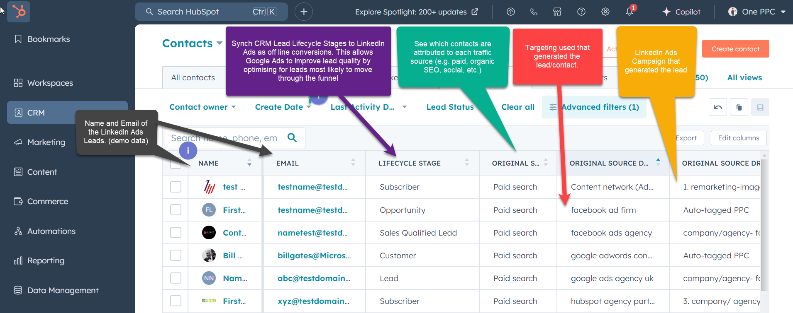Open the Data Management database icon

[x=18, y=290]
